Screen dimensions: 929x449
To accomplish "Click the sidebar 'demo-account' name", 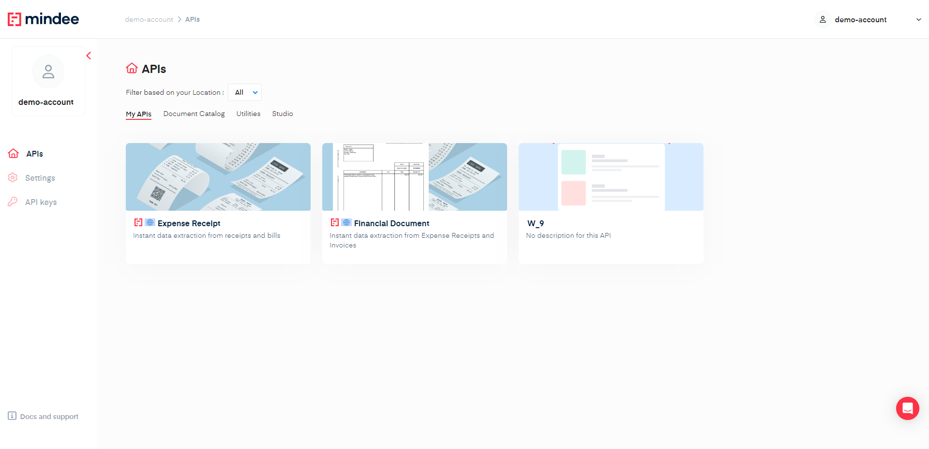I will point(46,102).
